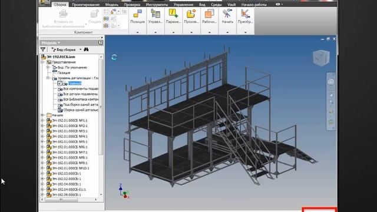The height and width of the screenshot is (212, 377).
Task: Open the Позиция panel icon
Action: (x=137, y=14)
